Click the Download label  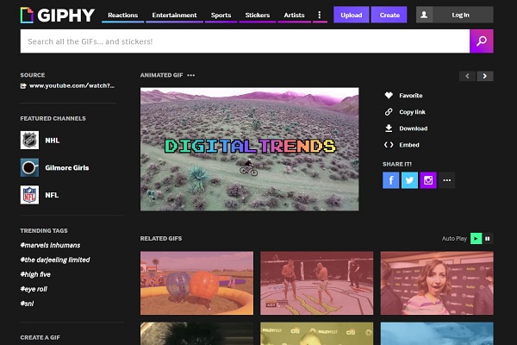coord(414,129)
